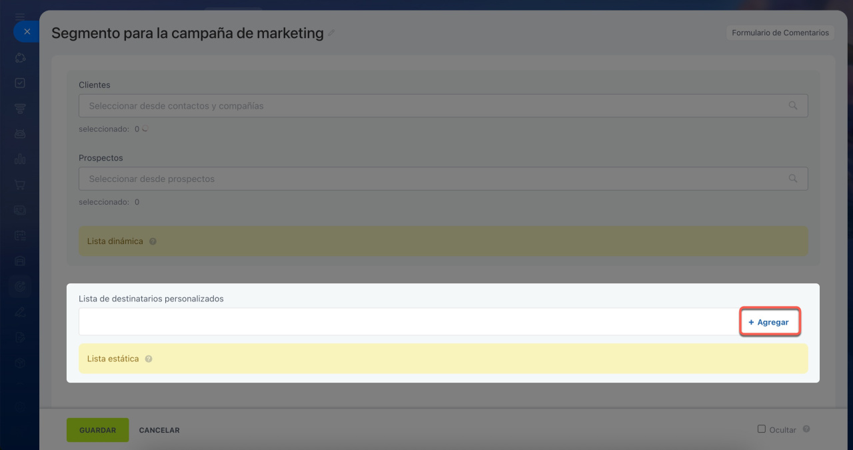Open the robot icon in the sidebar
The height and width of the screenshot is (450, 853).
(x=20, y=134)
